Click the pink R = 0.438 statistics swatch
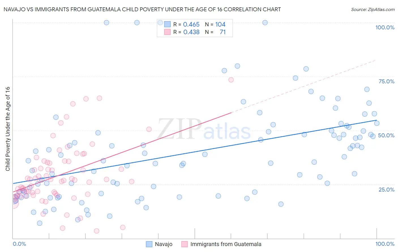 point(167,32)
